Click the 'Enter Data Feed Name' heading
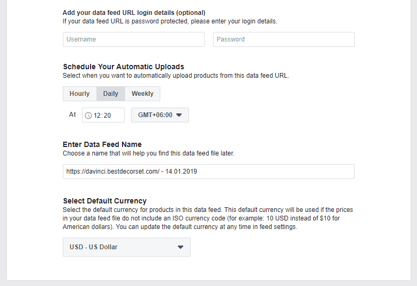 [102, 144]
